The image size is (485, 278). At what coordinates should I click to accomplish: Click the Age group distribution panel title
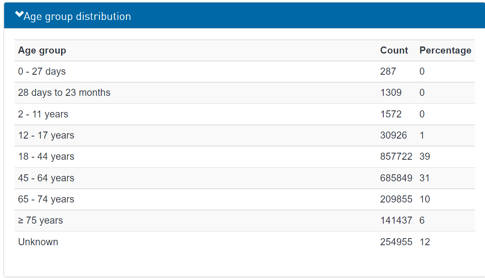[x=77, y=17]
